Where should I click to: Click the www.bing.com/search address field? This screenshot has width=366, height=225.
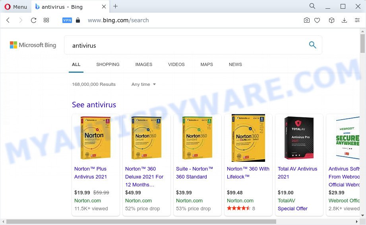pyautogui.click(x=118, y=20)
